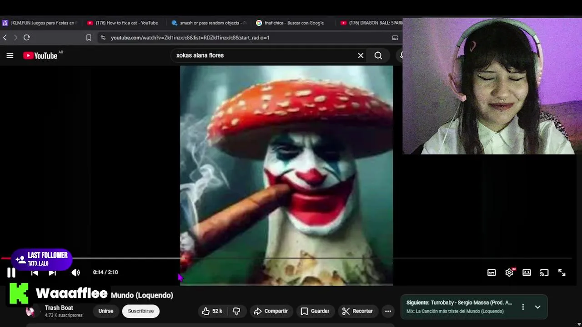This screenshot has width=582, height=327.
Task: Click the video frame with mushroom clown
Action: point(286,175)
